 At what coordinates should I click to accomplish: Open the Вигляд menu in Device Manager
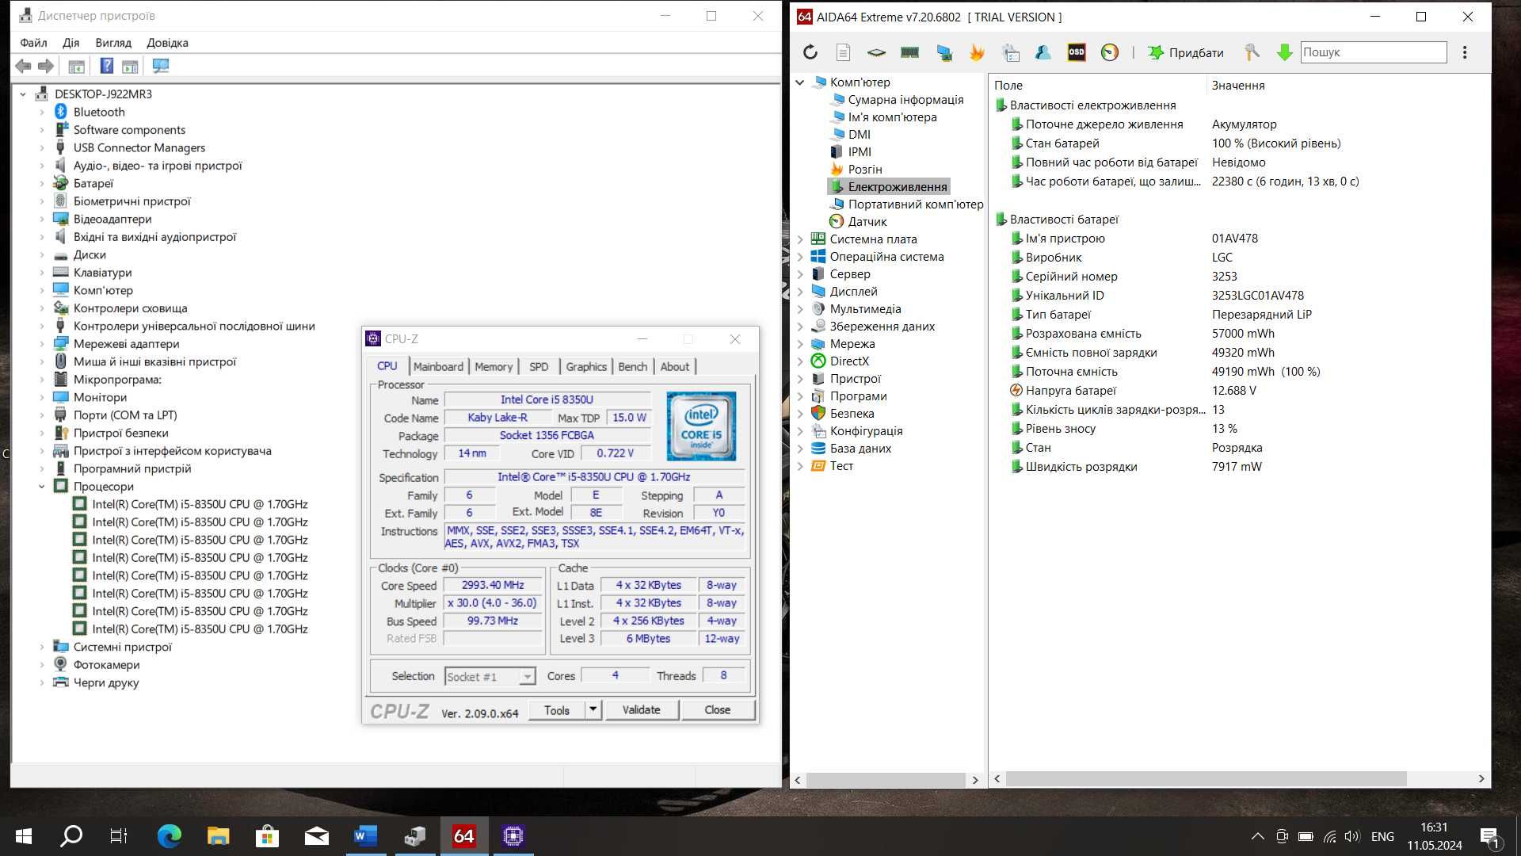(x=113, y=43)
